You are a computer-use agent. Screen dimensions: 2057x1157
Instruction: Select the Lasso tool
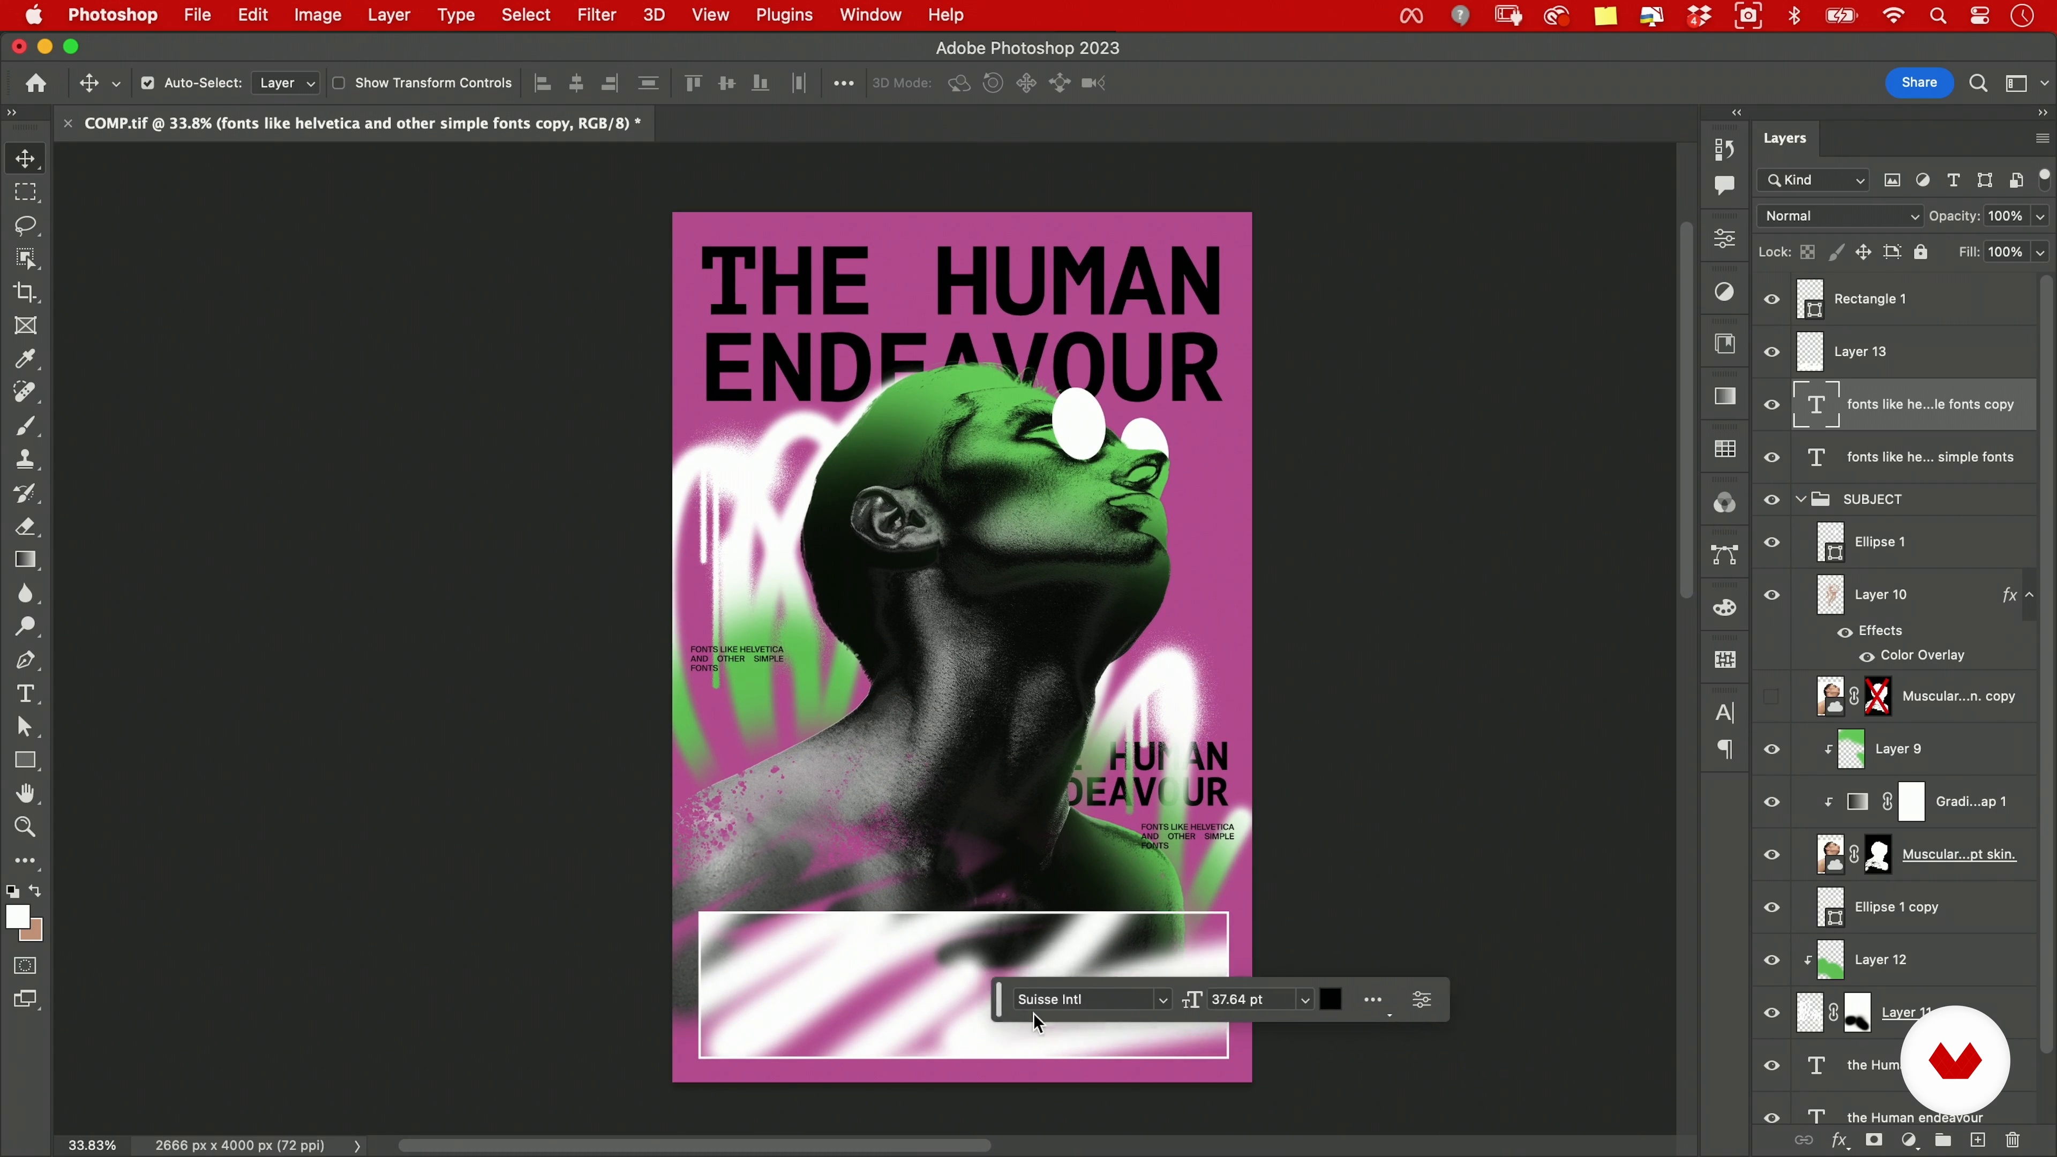pos(26,225)
